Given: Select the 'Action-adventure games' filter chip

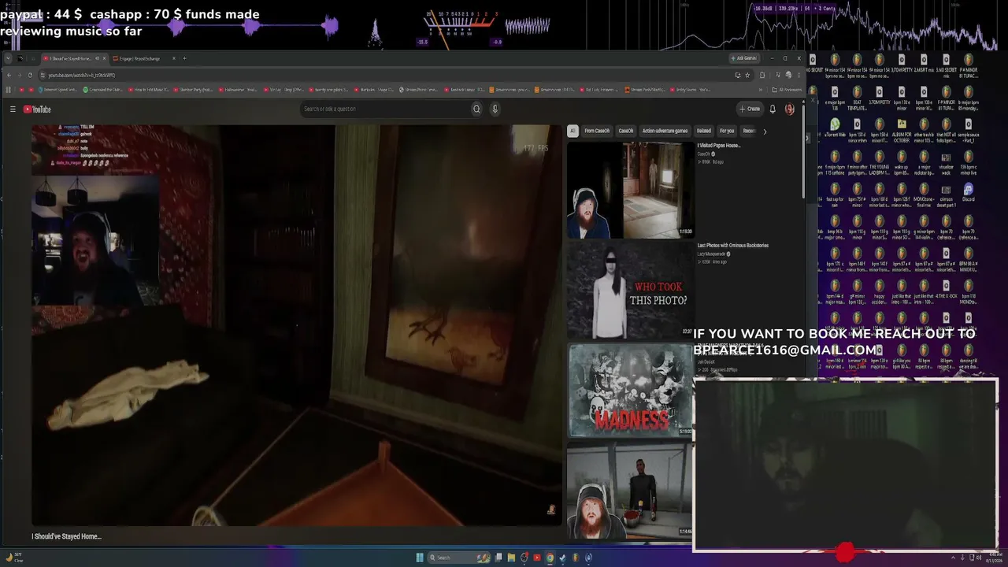Looking at the screenshot, I should [x=665, y=131].
